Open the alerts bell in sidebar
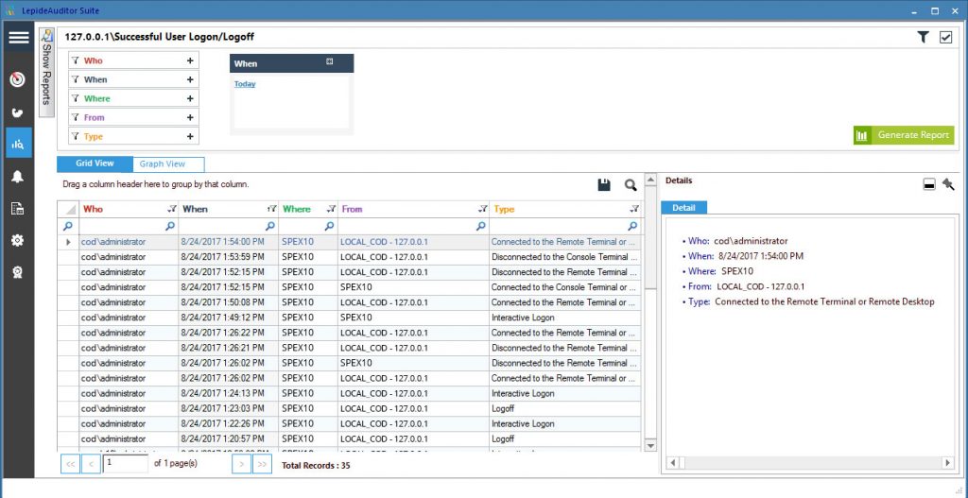 (18, 177)
